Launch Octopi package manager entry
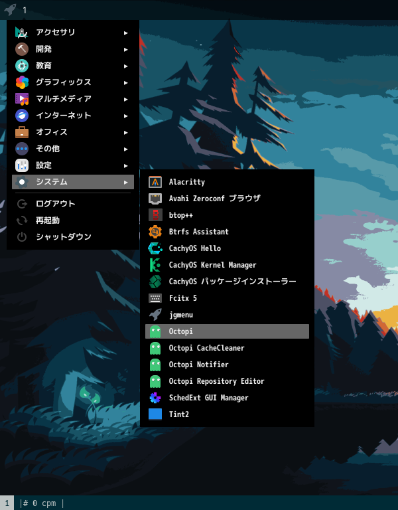 click(x=227, y=331)
